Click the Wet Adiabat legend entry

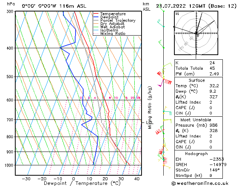(113, 27)
